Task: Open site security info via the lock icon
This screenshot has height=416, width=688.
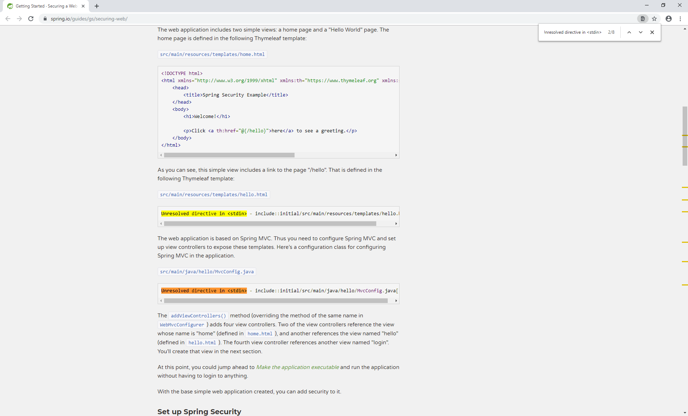Action: pyautogui.click(x=45, y=19)
